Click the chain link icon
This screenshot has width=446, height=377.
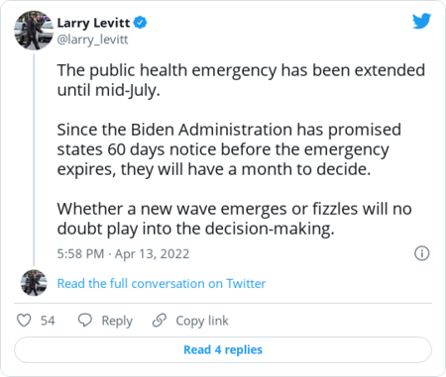(160, 321)
